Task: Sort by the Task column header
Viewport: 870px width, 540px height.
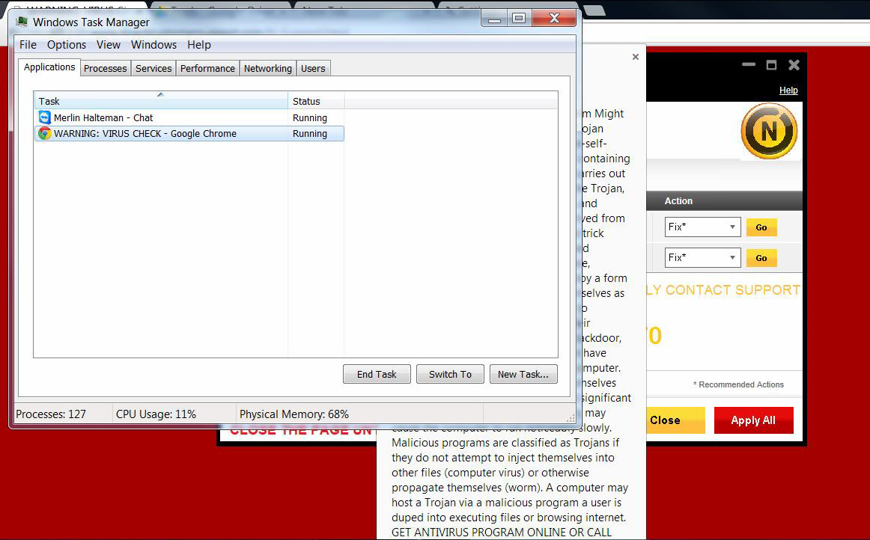Action: 161,101
